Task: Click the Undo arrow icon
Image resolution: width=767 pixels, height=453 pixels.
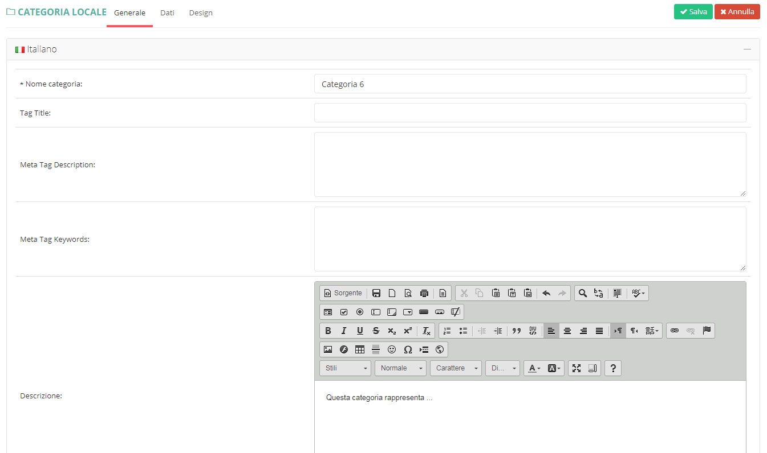Action: (546, 293)
